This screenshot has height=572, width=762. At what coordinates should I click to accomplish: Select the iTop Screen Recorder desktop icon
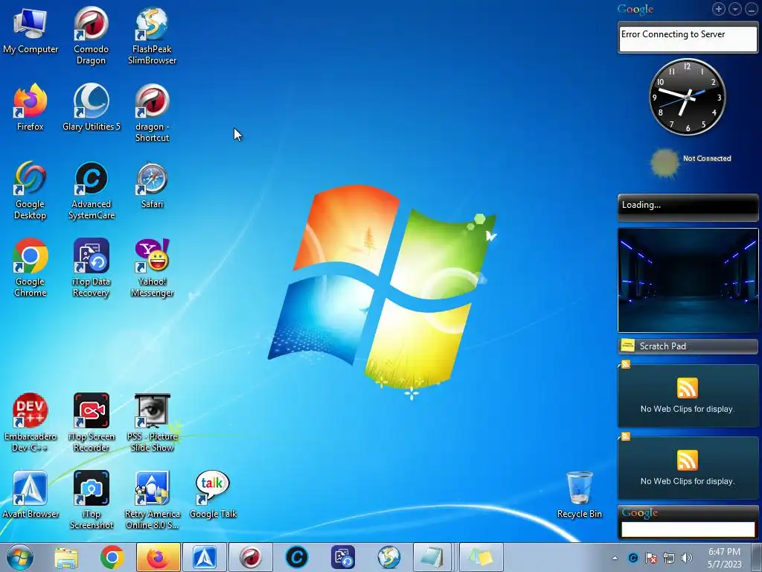(91, 422)
